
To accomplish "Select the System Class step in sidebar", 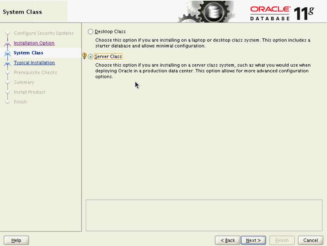I will [x=28, y=53].
